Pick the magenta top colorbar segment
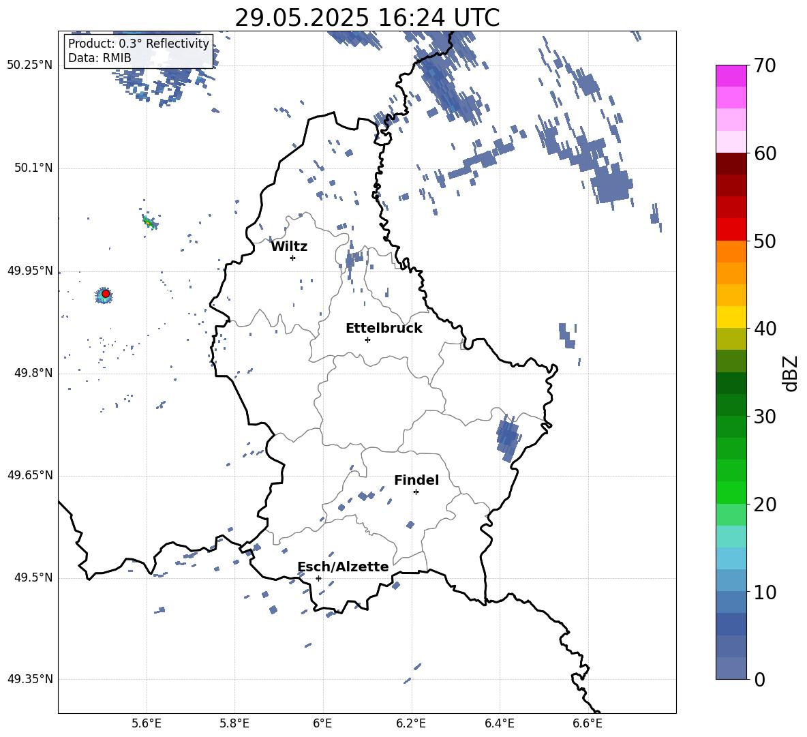This screenshot has width=807, height=737. (731, 76)
